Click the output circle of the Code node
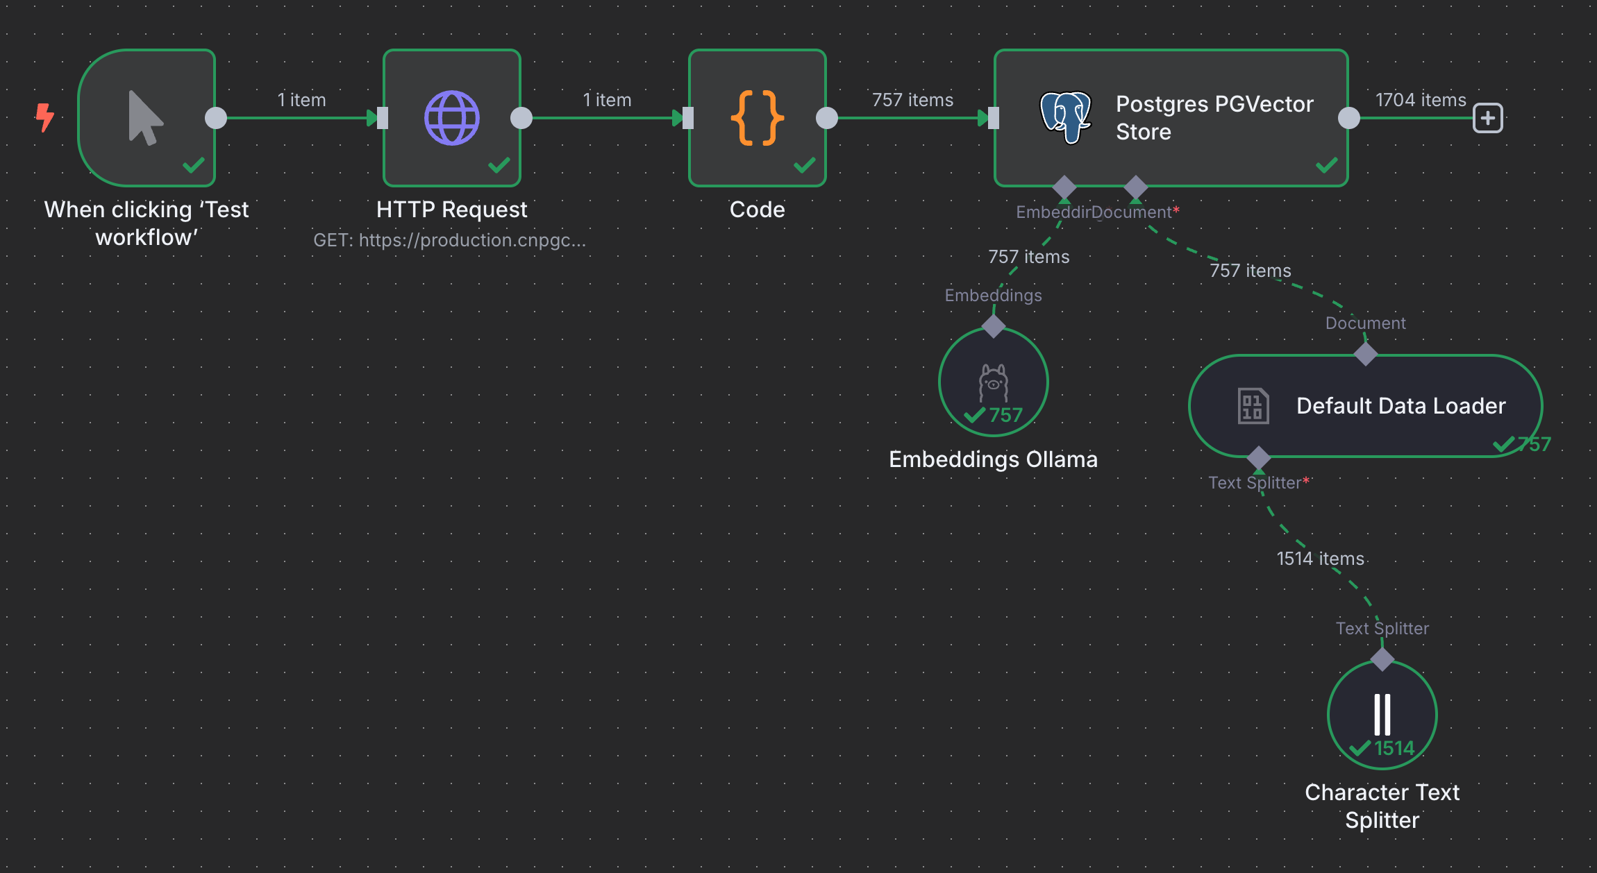Screen dimensions: 1597x873 click(x=827, y=118)
